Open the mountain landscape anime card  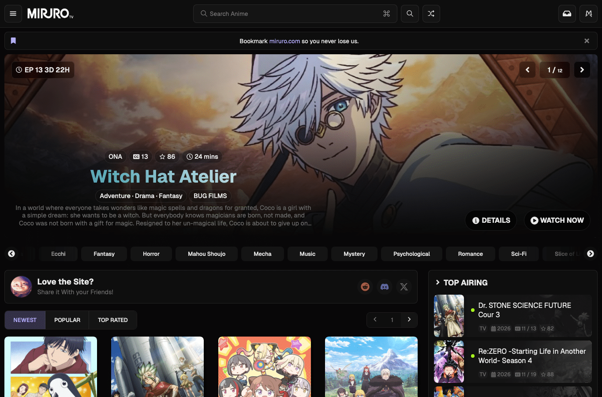(x=371, y=367)
